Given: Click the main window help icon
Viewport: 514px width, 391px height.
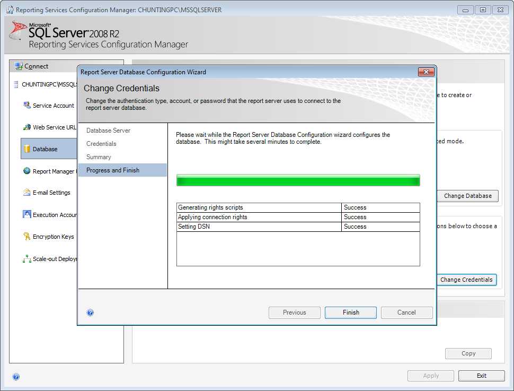Looking at the screenshot, I should pos(16,377).
